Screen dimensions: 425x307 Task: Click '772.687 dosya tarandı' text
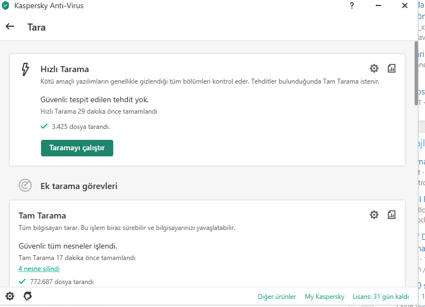click(62, 282)
